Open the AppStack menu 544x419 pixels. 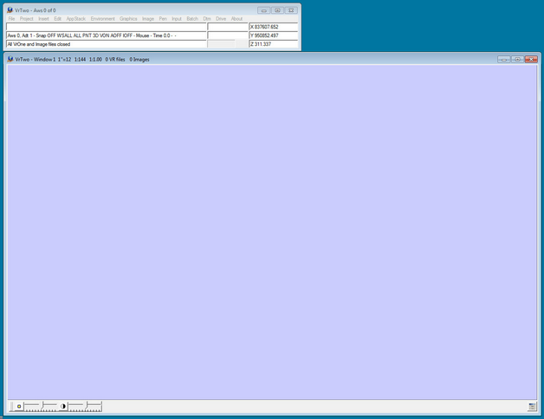[x=75, y=19]
